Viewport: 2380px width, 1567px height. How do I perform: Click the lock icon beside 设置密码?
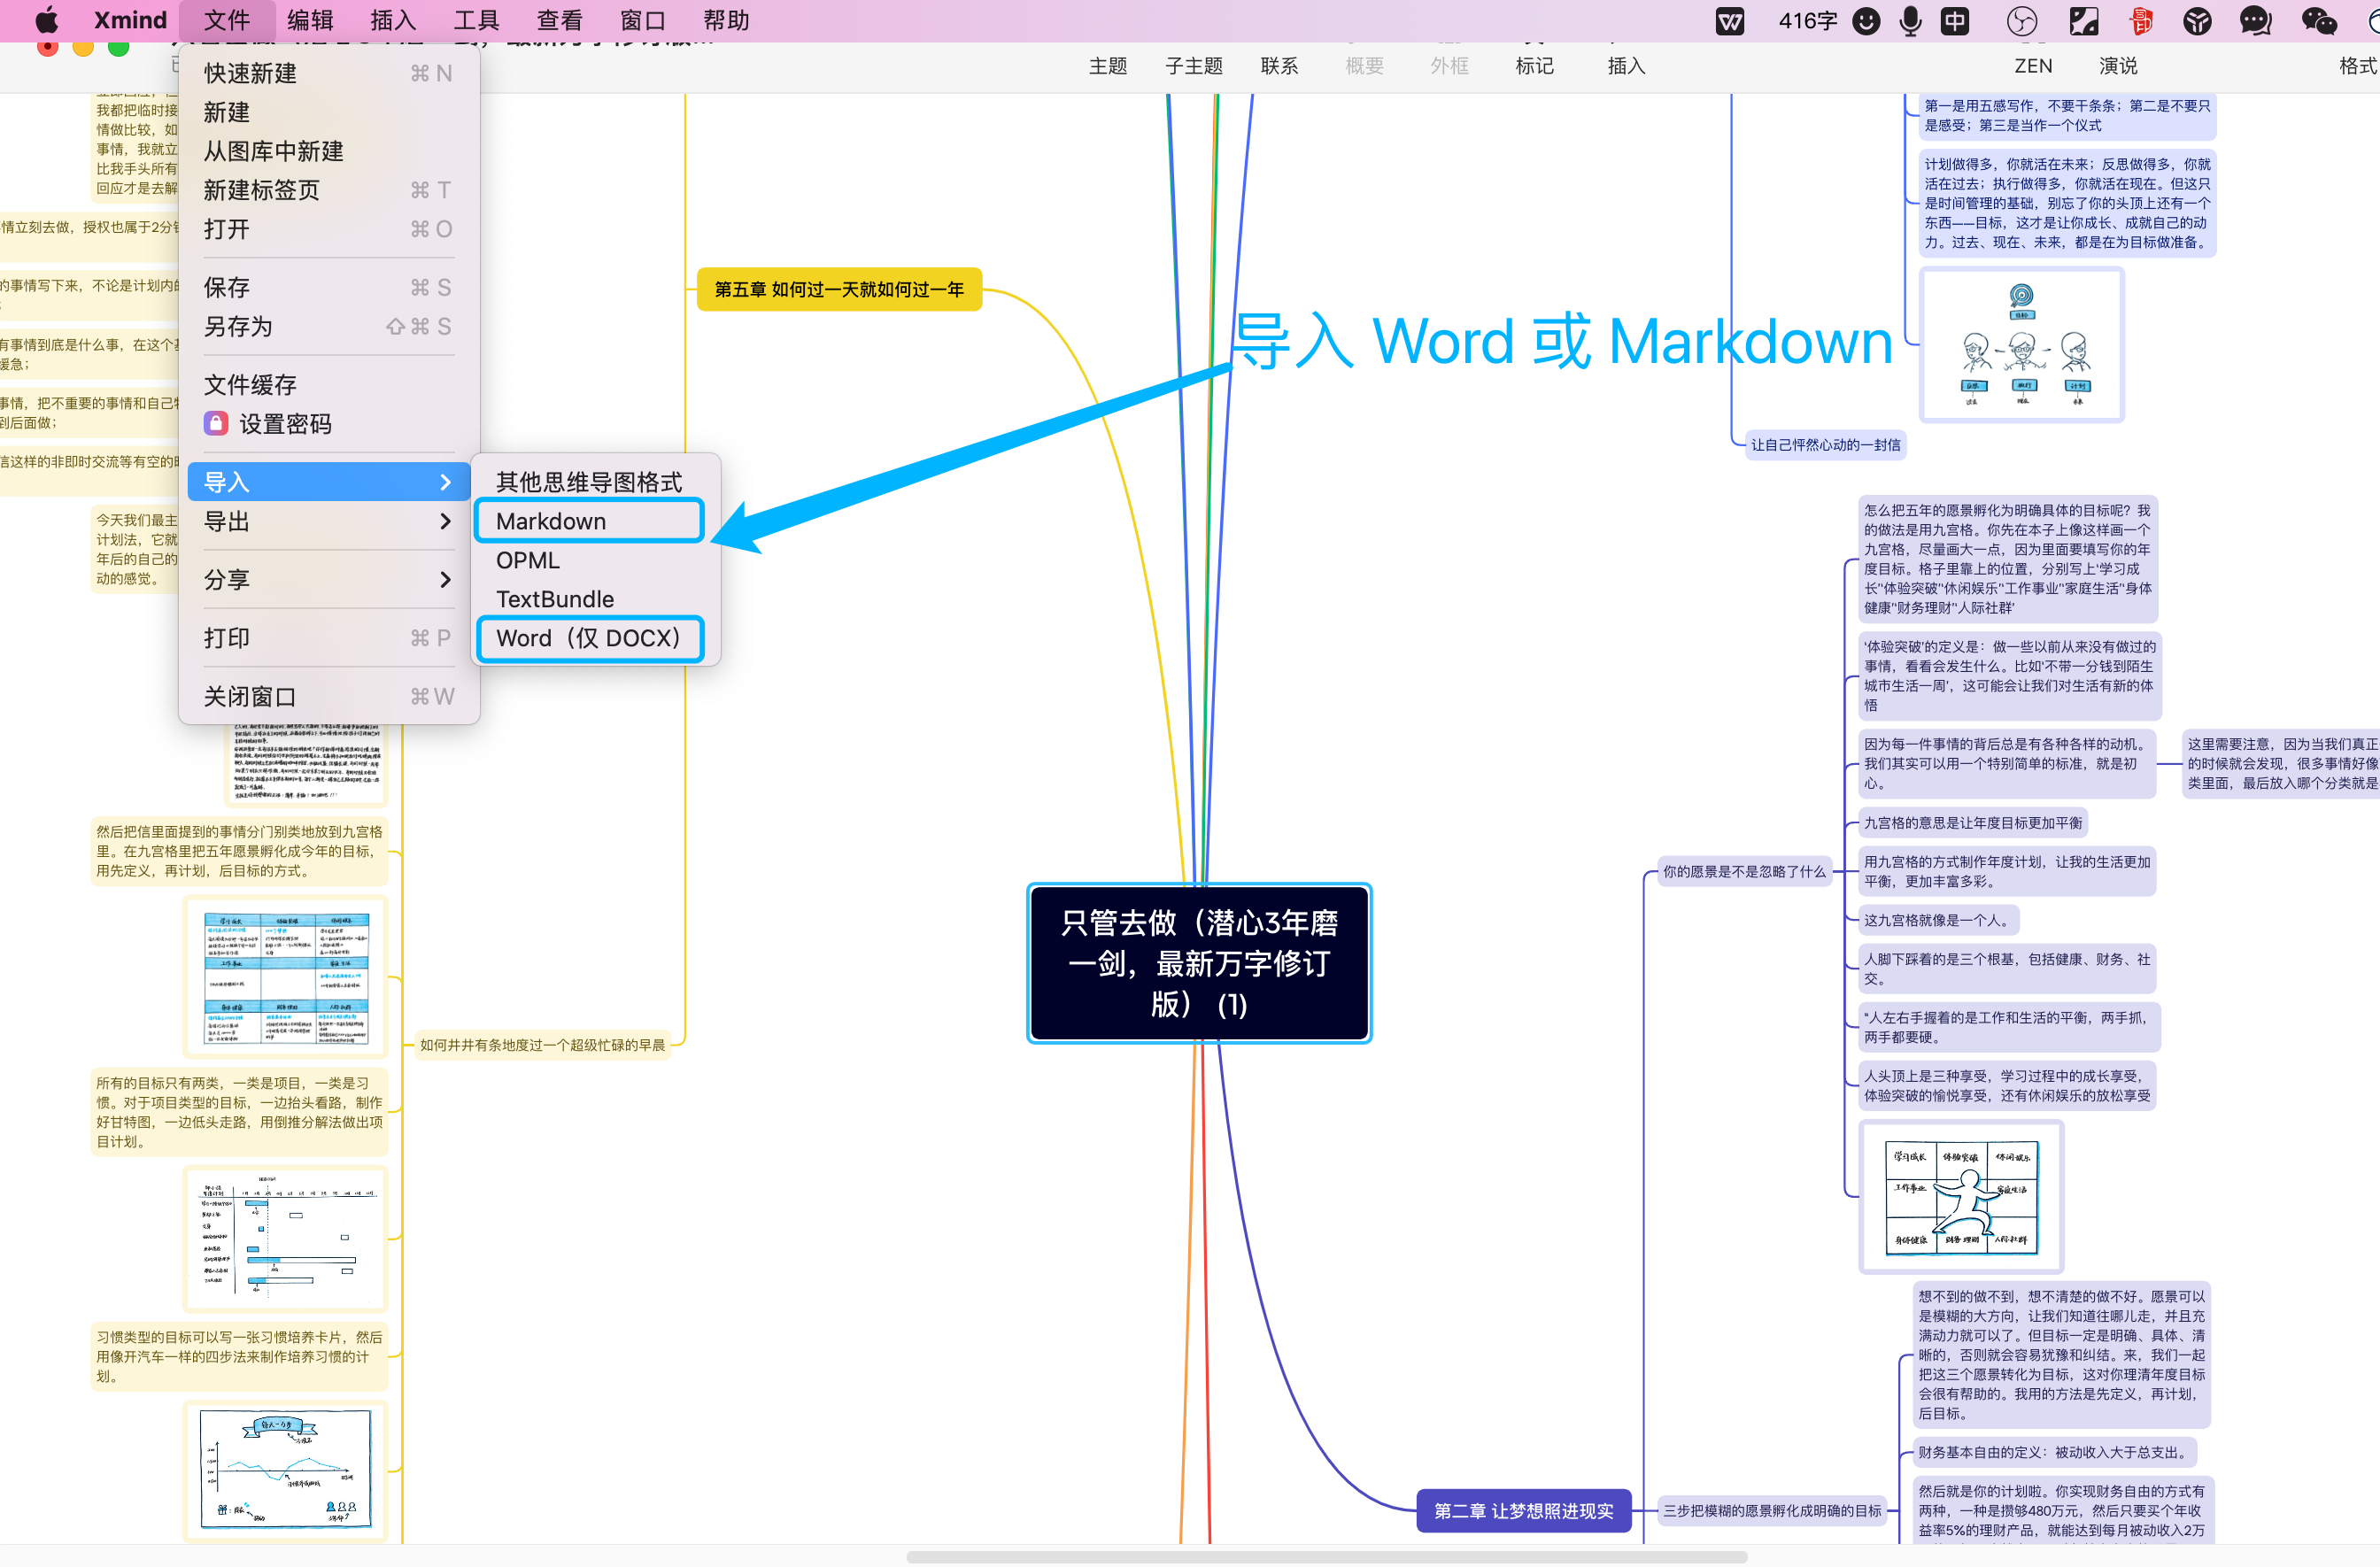215,423
